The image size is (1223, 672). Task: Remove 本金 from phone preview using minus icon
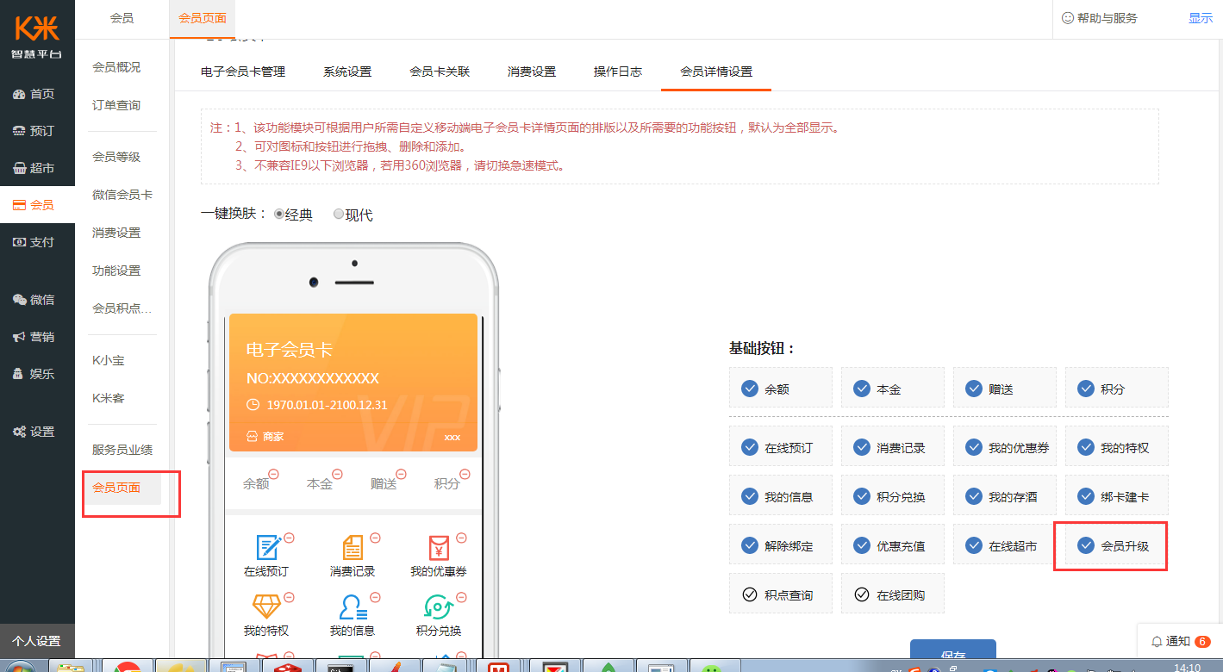tap(337, 474)
